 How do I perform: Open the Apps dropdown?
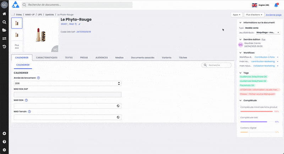[236, 15]
